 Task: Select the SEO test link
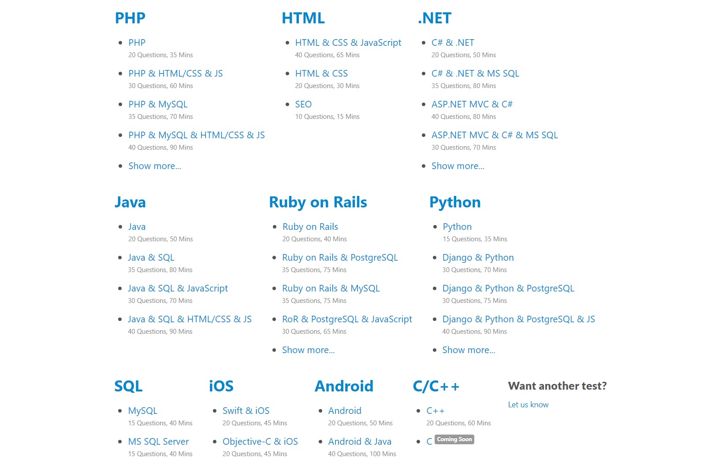point(303,104)
